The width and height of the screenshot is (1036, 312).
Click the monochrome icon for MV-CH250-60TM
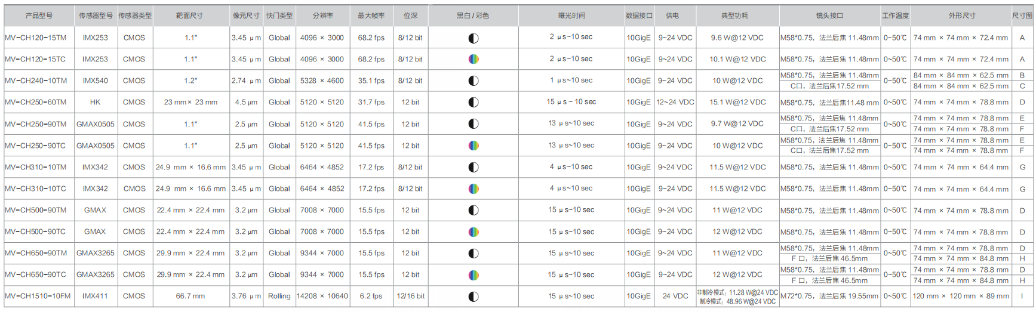474,102
